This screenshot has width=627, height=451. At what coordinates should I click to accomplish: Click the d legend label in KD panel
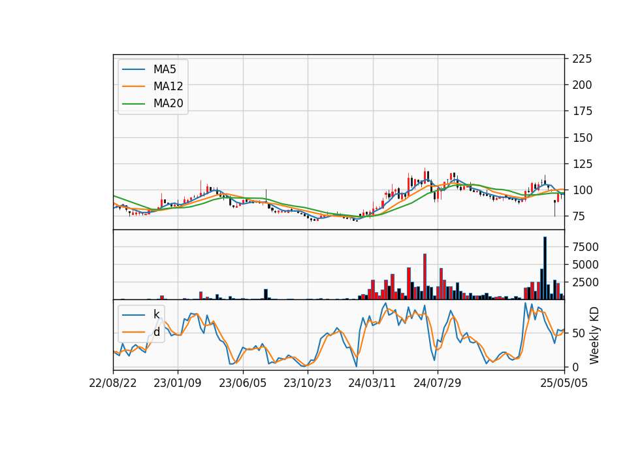(x=156, y=332)
